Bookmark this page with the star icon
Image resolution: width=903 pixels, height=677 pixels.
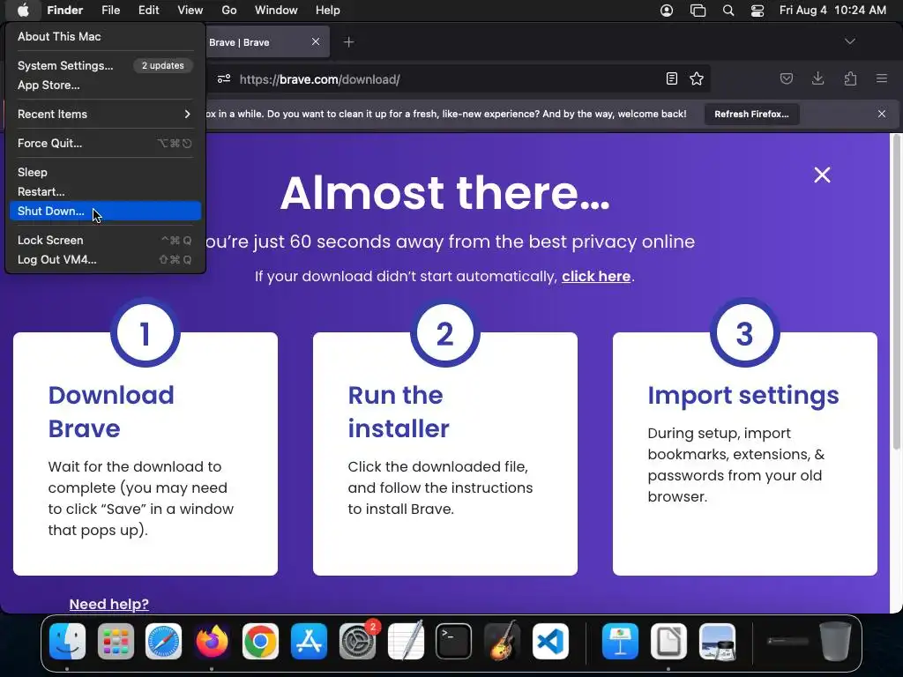(697, 78)
